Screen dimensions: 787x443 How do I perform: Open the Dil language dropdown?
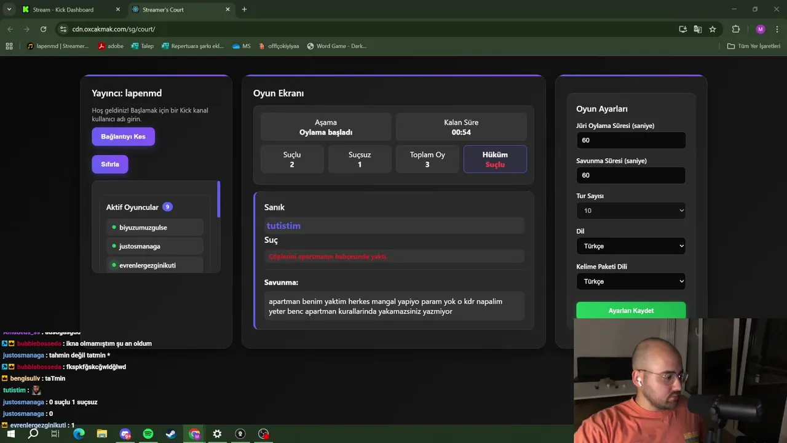click(x=631, y=246)
